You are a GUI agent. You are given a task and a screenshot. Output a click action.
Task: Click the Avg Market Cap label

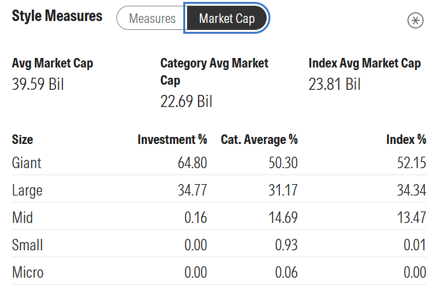tap(53, 64)
